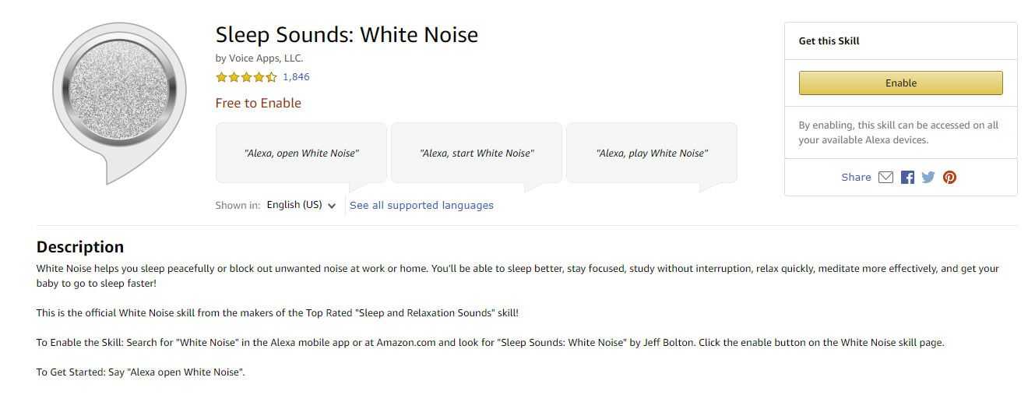This screenshot has width=1035, height=395.
Task: Click the "Alexa, start White Noise" phrase
Action: (x=477, y=153)
